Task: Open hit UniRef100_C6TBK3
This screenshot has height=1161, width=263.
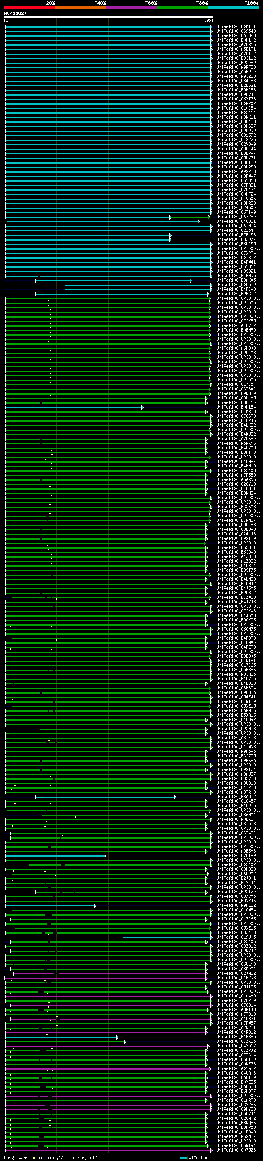Action: tap(236, 35)
